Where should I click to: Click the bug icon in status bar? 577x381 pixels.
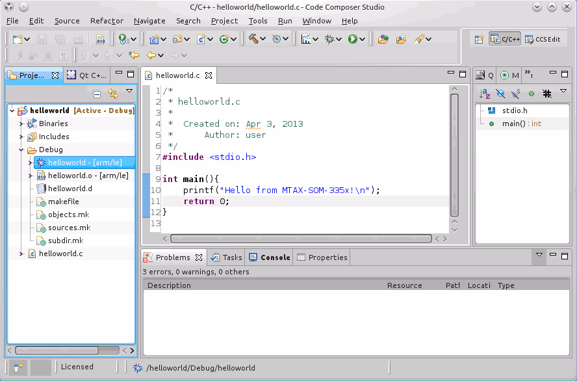click(138, 368)
